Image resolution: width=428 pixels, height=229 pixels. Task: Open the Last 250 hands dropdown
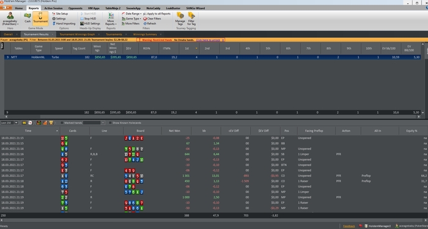(x=16, y=123)
